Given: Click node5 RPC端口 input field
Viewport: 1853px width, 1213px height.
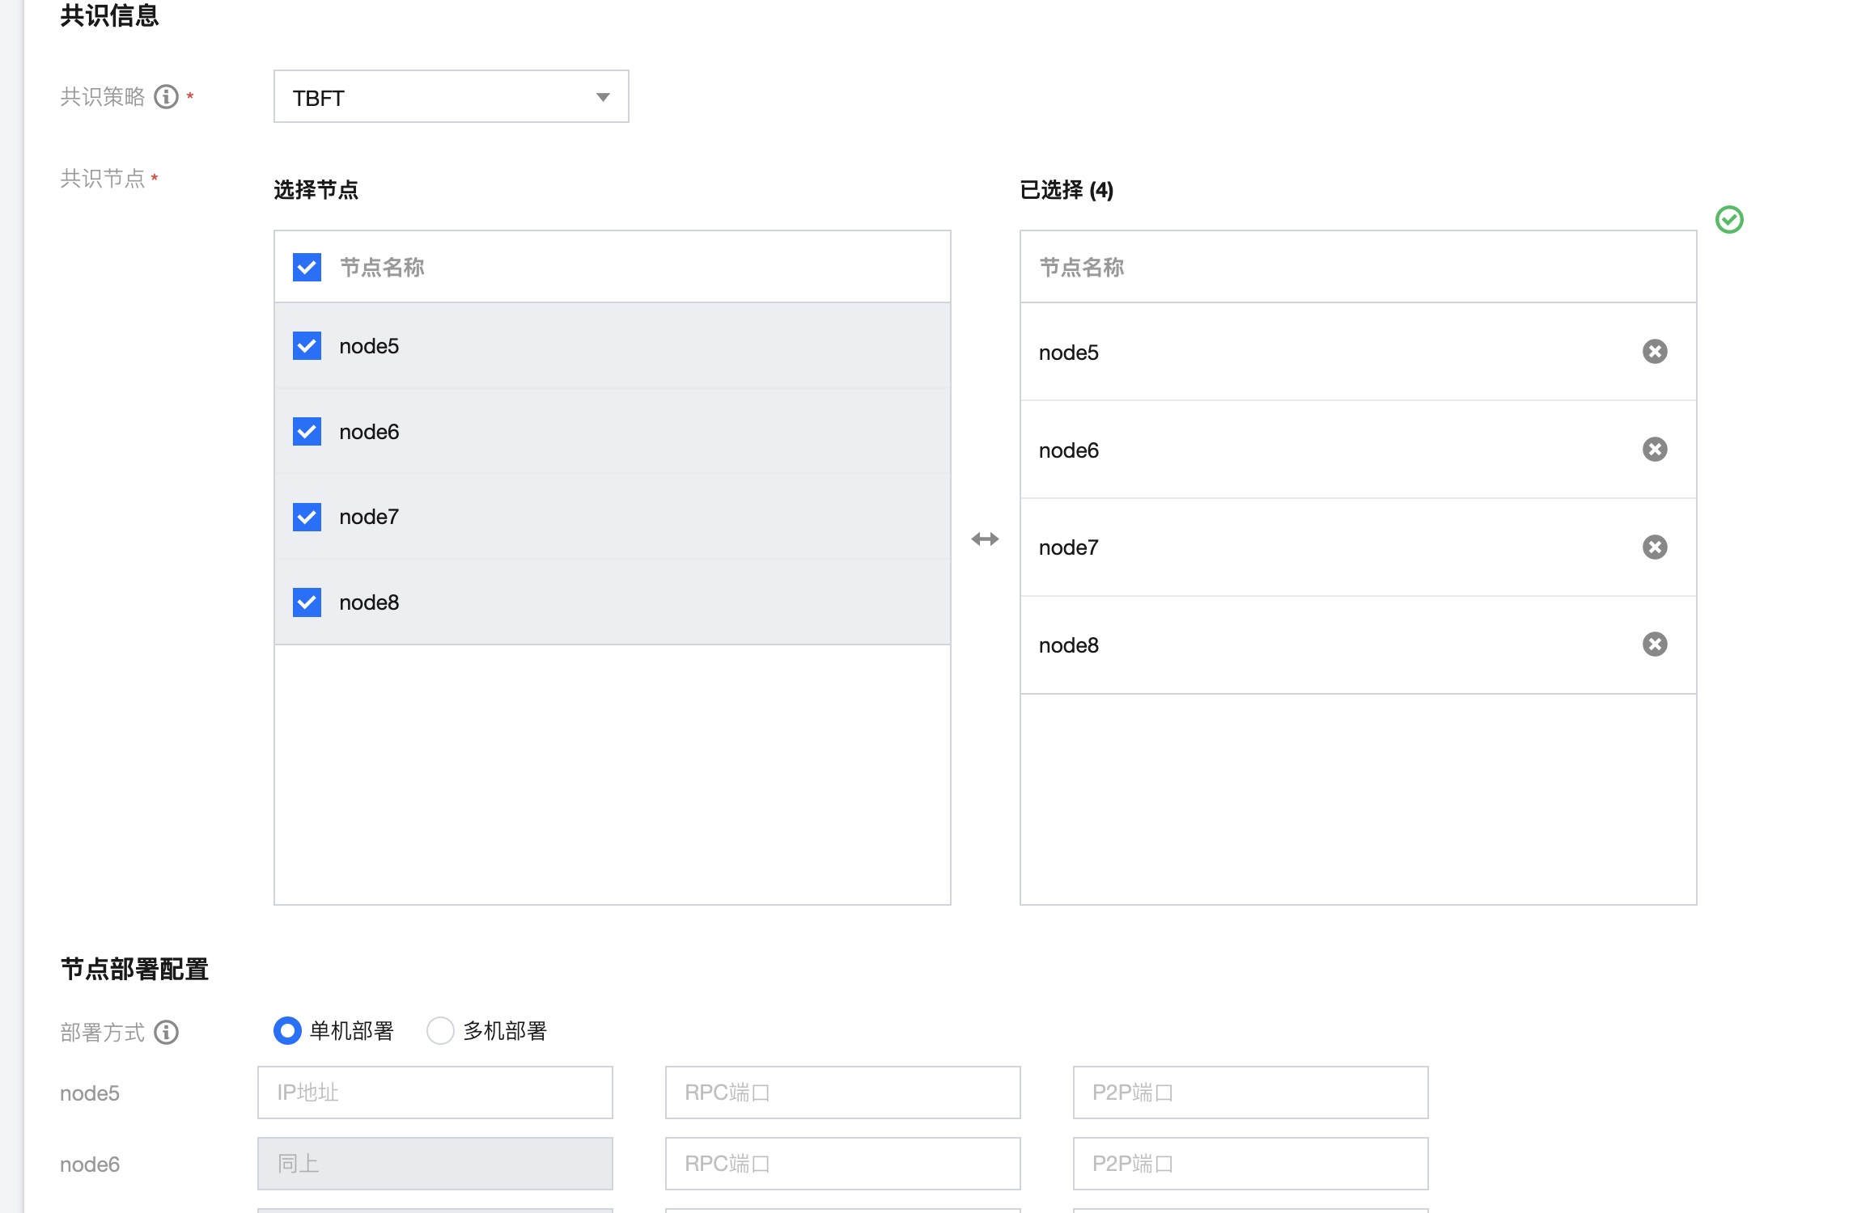Looking at the screenshot, I should click(842, 1093).
